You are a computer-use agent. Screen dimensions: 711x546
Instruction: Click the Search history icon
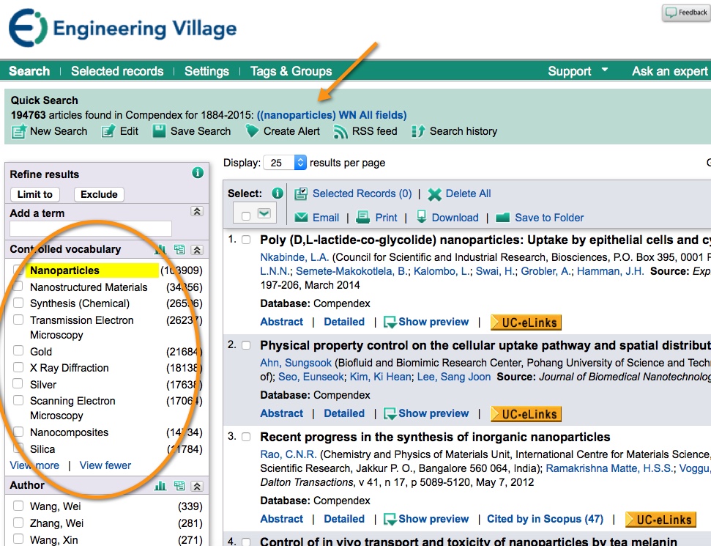417,132
